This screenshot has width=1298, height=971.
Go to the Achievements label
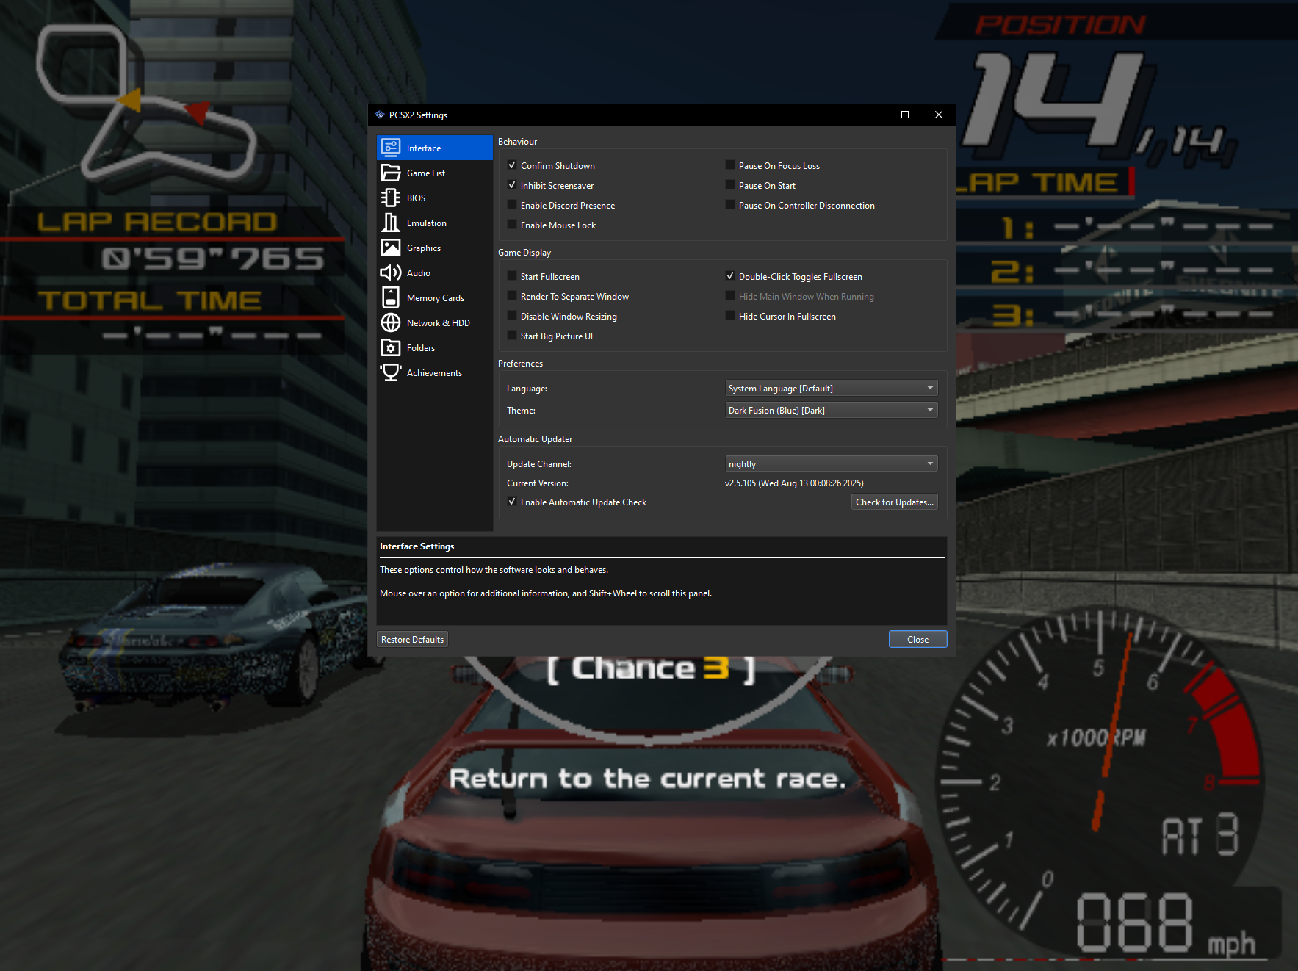pos(435,373)
